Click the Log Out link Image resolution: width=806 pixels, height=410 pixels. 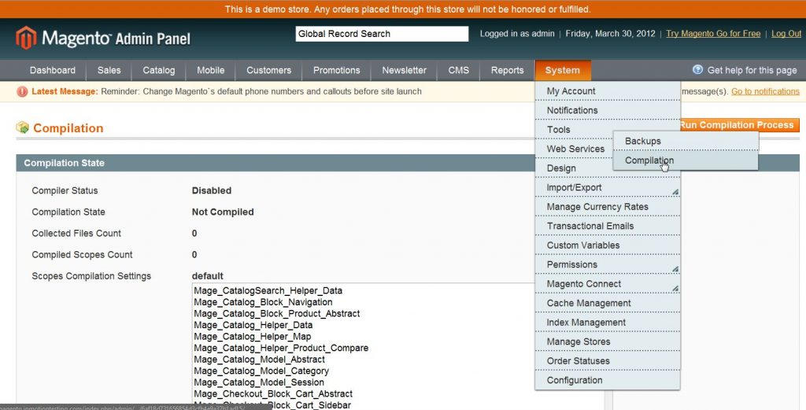[x=786, y=34]
